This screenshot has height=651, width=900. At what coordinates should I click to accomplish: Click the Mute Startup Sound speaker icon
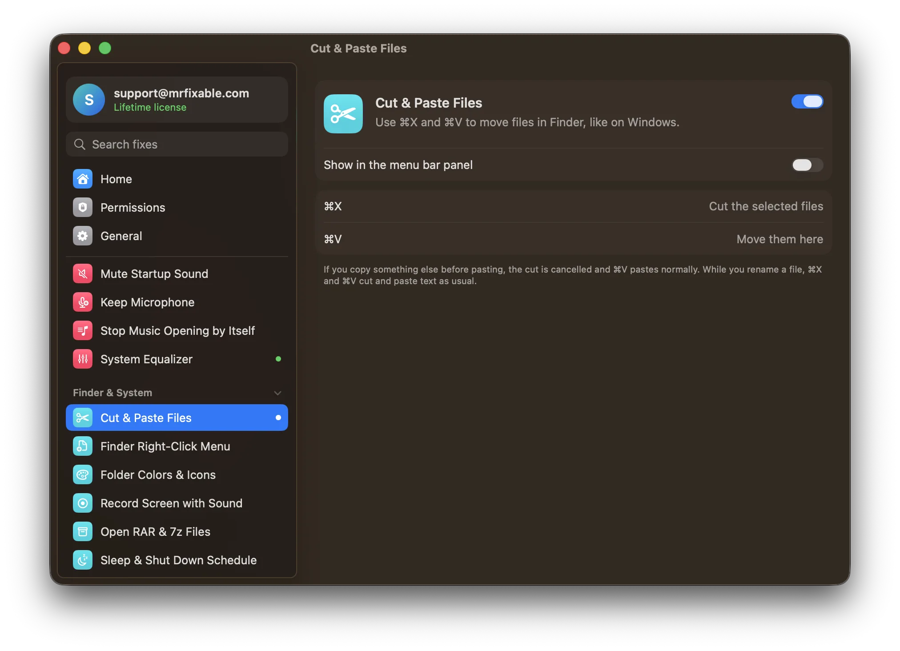click(x=83, y=274)
